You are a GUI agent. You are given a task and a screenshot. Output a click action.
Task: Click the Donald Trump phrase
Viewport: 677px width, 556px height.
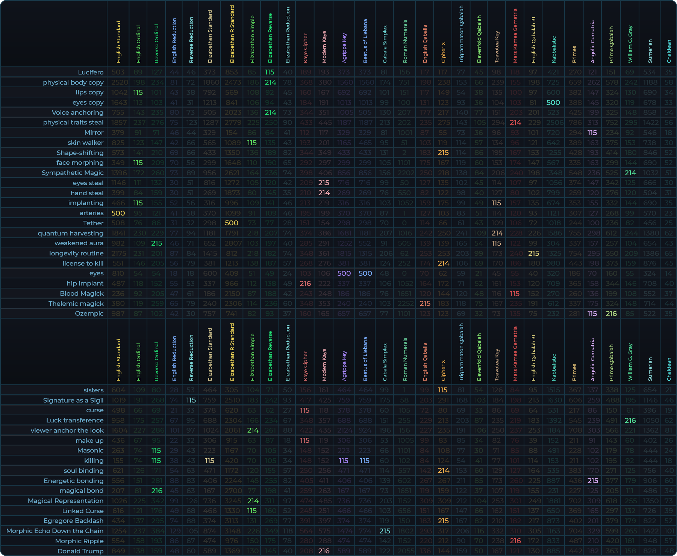(80, 551)
